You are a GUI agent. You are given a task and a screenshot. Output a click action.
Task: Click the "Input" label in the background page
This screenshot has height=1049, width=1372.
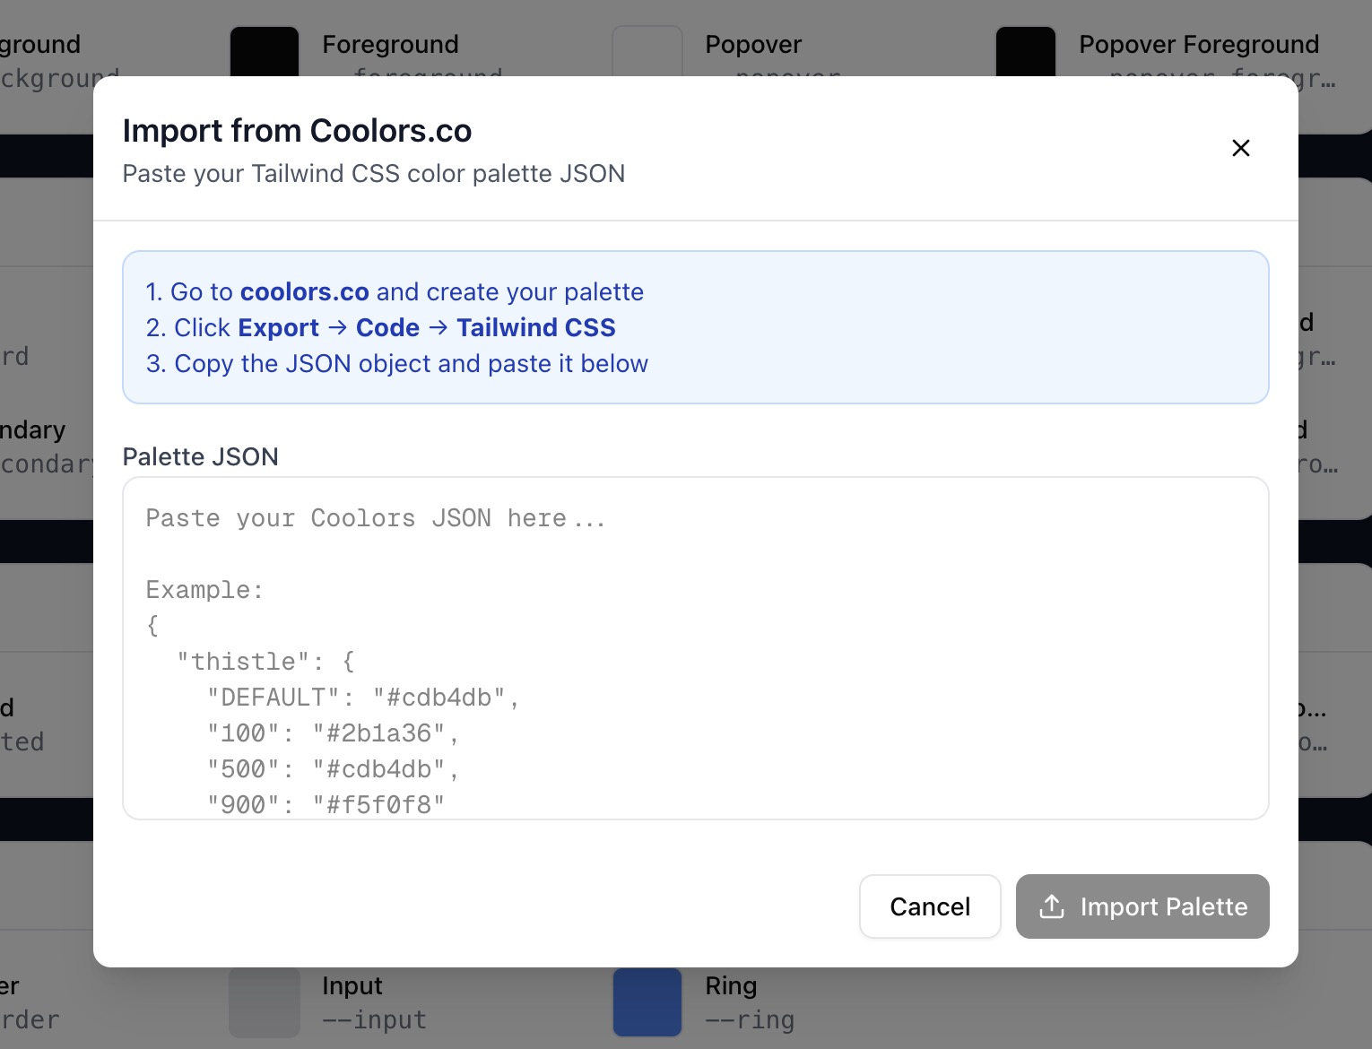tap(352, 986)
